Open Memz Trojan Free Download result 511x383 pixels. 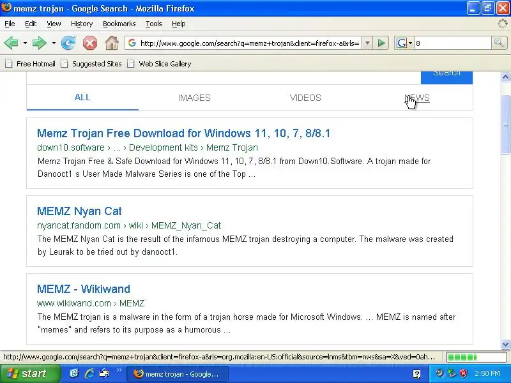pyautogui.click(x=183, y=133)
